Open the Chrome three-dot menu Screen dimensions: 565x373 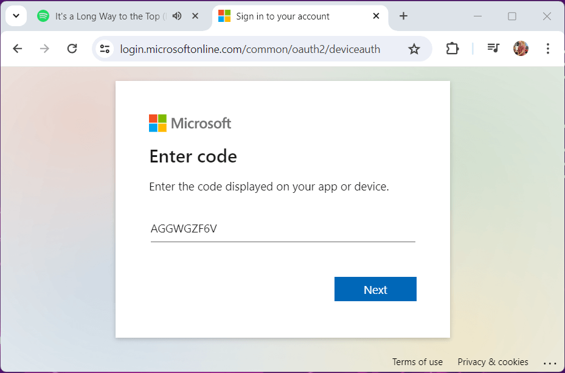pyautogui.click(x=548, y=49)
